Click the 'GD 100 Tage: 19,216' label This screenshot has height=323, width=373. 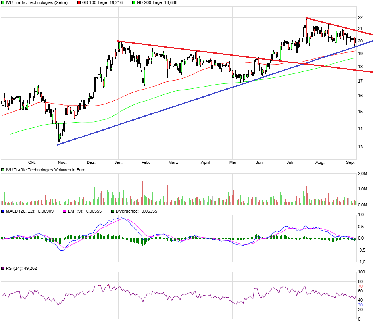point(102,3)
